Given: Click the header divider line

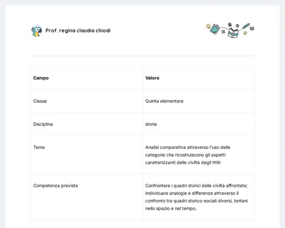Looking at the screenshot, I should click(x=142, y=56).
